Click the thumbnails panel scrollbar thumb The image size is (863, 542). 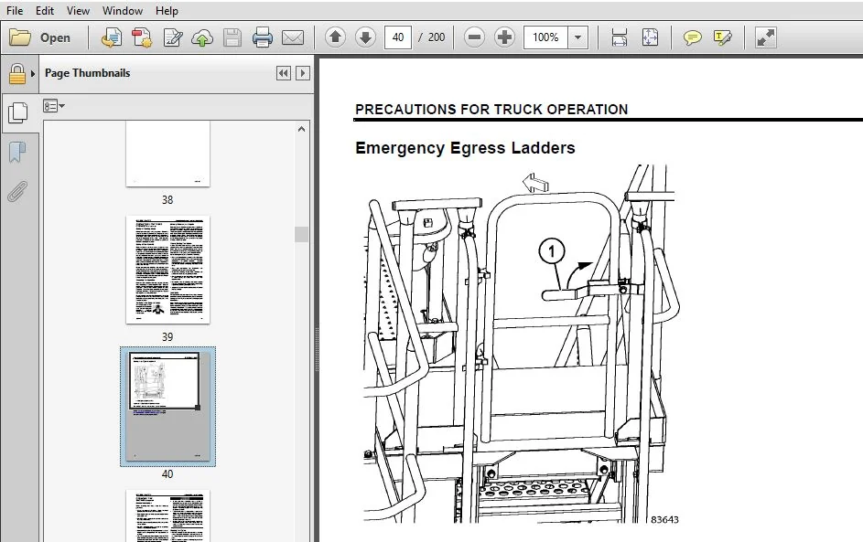(301, 234)
